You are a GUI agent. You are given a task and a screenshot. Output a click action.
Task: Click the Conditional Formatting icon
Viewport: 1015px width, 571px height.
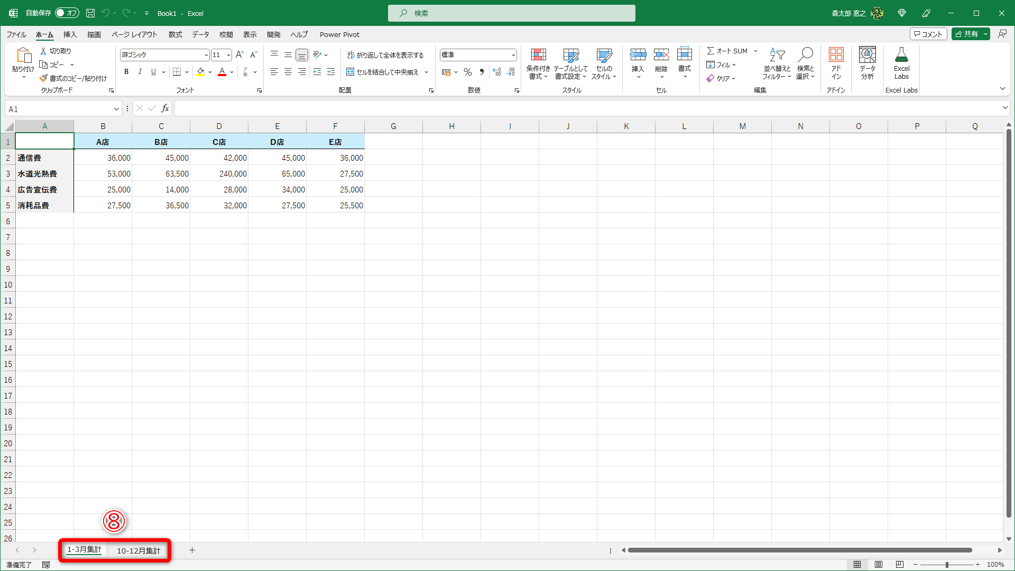point(538,55)
